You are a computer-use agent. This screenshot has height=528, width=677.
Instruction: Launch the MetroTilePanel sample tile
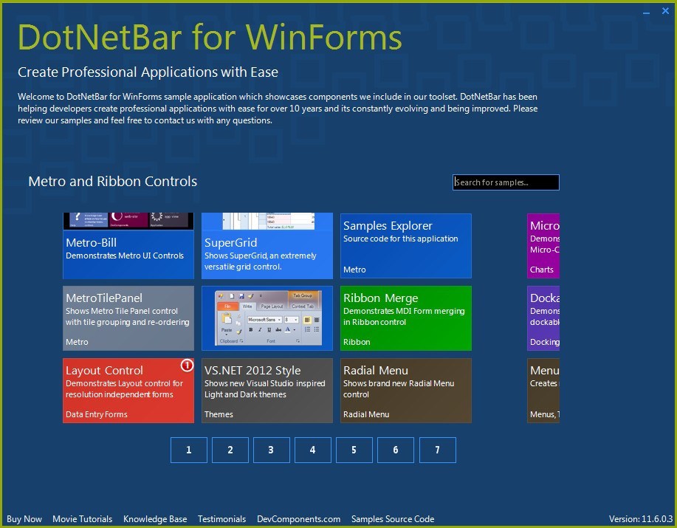point(128,318)
